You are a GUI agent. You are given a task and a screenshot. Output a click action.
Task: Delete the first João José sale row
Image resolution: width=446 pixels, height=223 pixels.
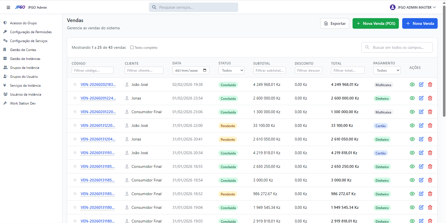(430, 84)
